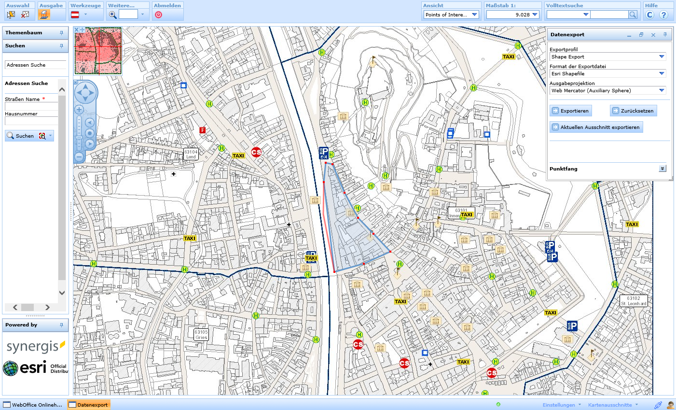Switch to WebOffice Onlinehilfe taskbar tab
The height and width of the screenshot is (410, 676).
33,405
